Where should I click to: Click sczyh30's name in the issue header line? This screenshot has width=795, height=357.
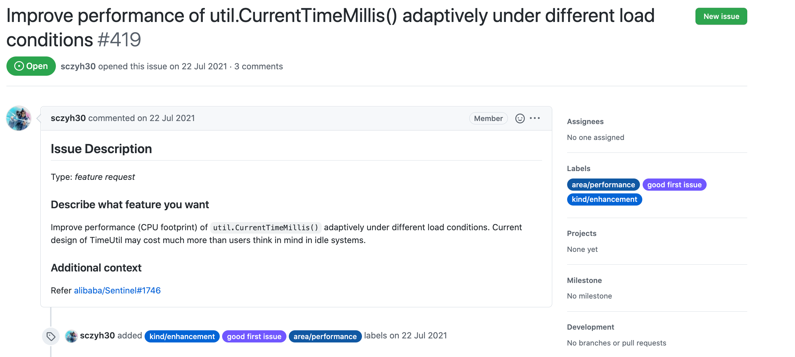pyautogui.click(x=78, y=66)
